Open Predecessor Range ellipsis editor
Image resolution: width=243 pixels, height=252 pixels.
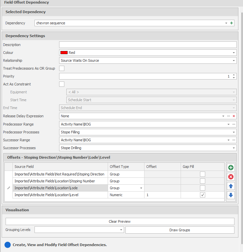pos(234,124)
